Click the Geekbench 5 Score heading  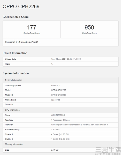click(x=16, y=17)
